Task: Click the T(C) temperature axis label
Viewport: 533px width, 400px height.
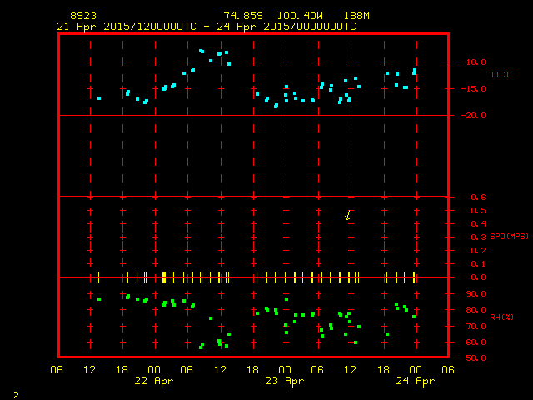Action: tap(499, 75)
